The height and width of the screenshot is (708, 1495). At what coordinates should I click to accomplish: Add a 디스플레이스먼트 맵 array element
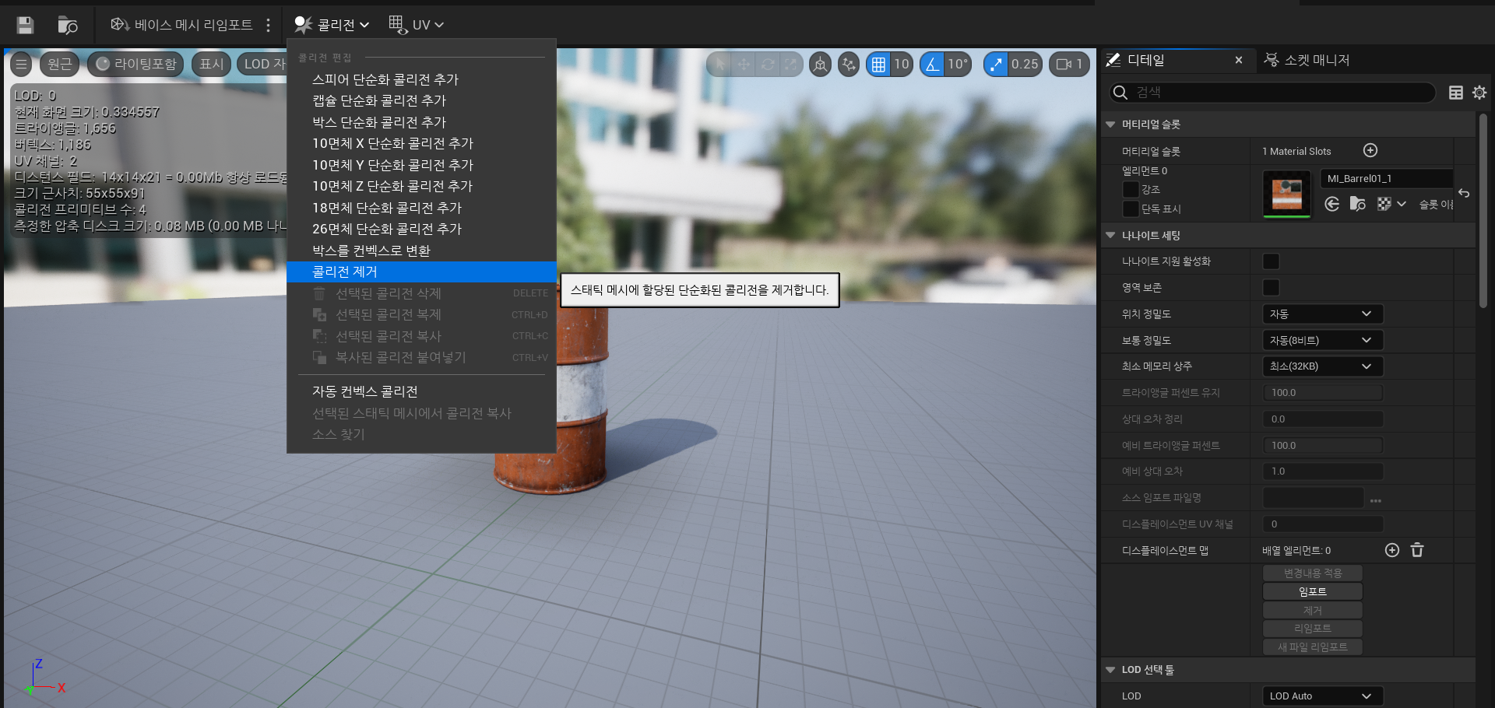(x=1392, y=550)
